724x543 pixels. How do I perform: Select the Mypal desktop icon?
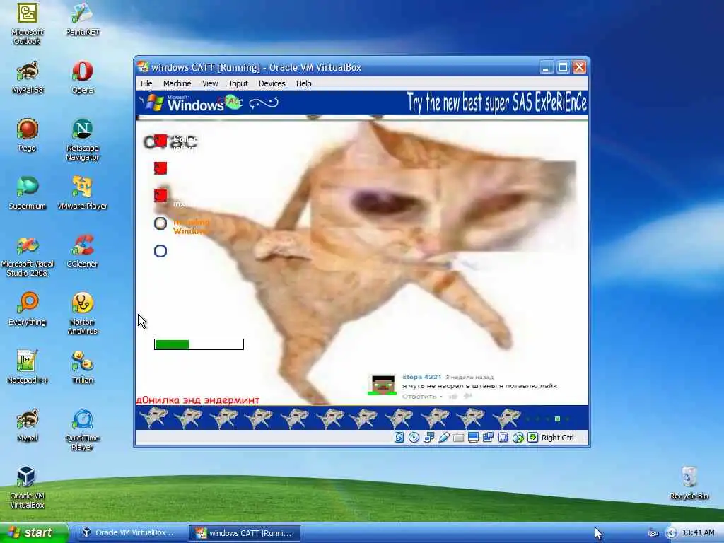[x=28, y=425]
